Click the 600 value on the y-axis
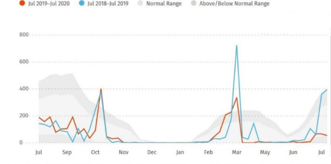Screen dimensions: 331x164 pyautogui.click(x=24, y=62)
